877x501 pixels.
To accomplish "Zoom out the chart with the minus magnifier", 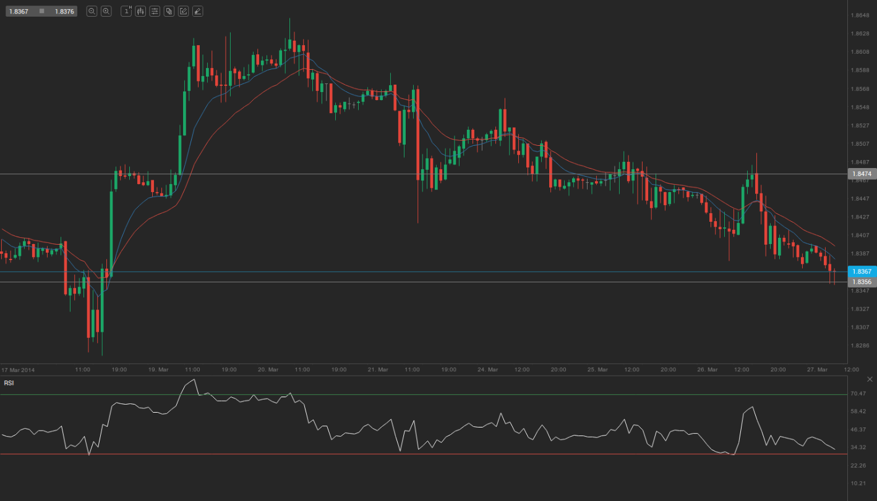I will tap(92, 11).
